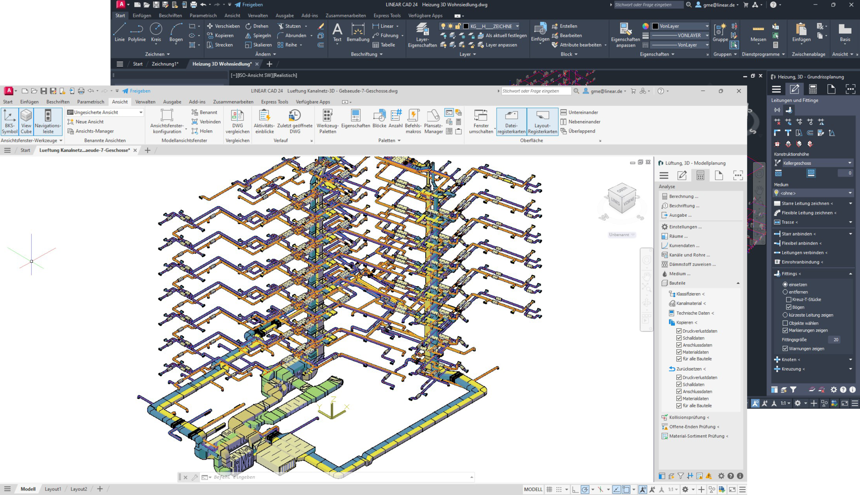Select the entfernen radio button
The width and height of the screenshot is (860, 495).
[785, 292]
